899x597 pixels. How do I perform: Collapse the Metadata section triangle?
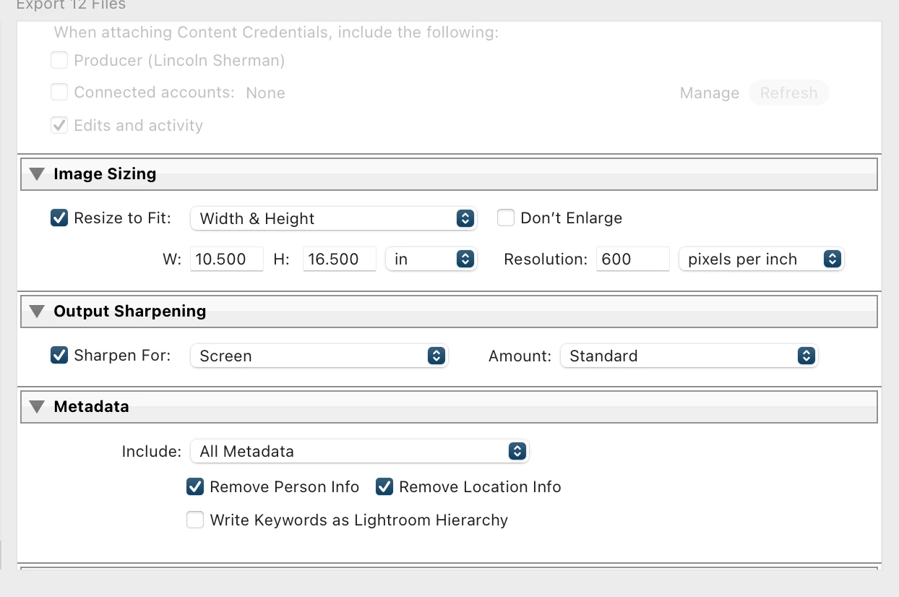[x=37, y=407]
